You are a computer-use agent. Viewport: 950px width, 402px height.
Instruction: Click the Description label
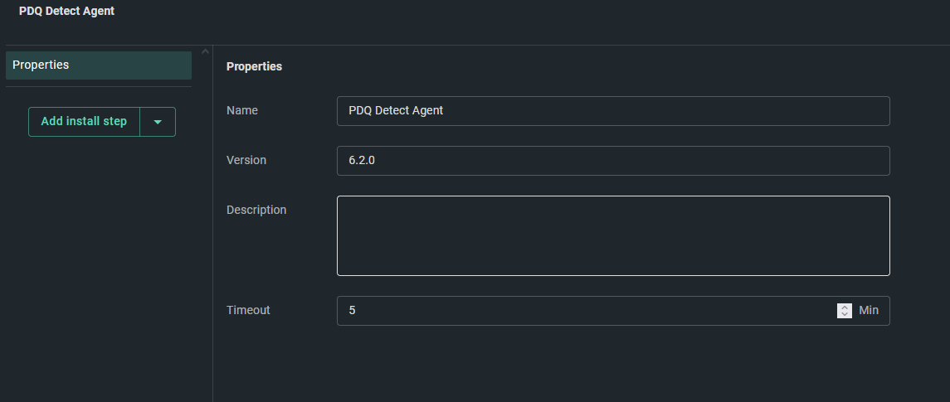[256, 210]
